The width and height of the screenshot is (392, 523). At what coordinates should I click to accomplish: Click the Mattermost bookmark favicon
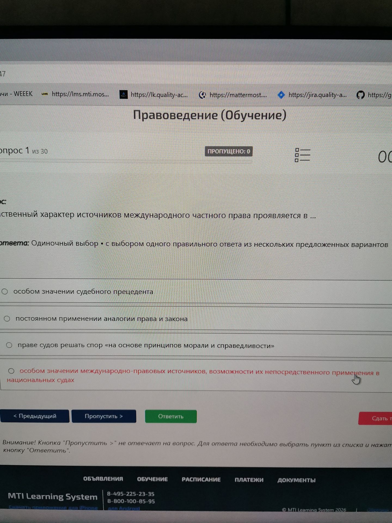[x=202, y=95]
